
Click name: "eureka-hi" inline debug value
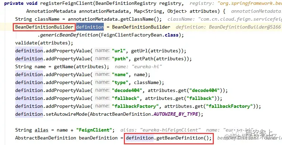pos(138,66)
